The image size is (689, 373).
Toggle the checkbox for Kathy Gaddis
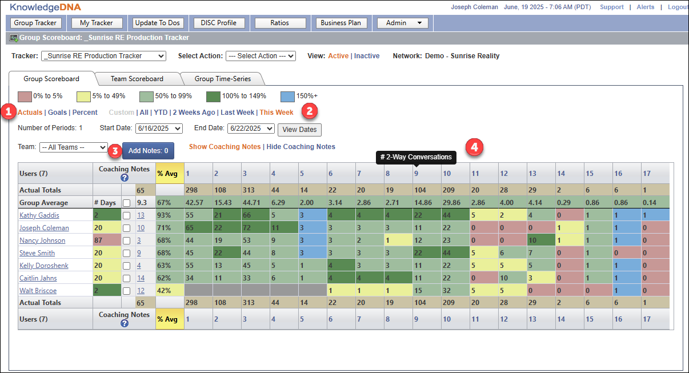(x=126, y=215)
